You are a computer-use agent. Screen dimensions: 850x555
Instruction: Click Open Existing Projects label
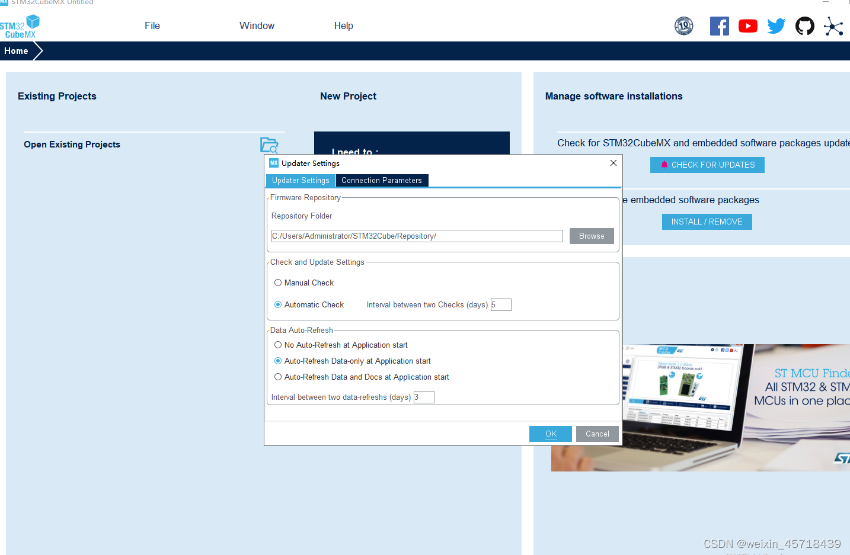[72, 145]
